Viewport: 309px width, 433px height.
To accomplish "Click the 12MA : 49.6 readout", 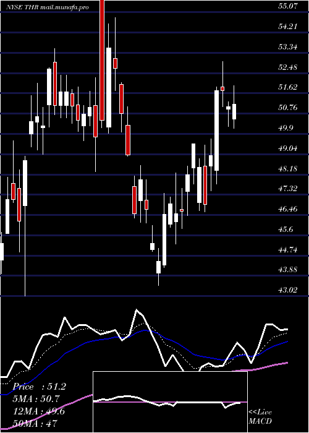I will [39, 411].
